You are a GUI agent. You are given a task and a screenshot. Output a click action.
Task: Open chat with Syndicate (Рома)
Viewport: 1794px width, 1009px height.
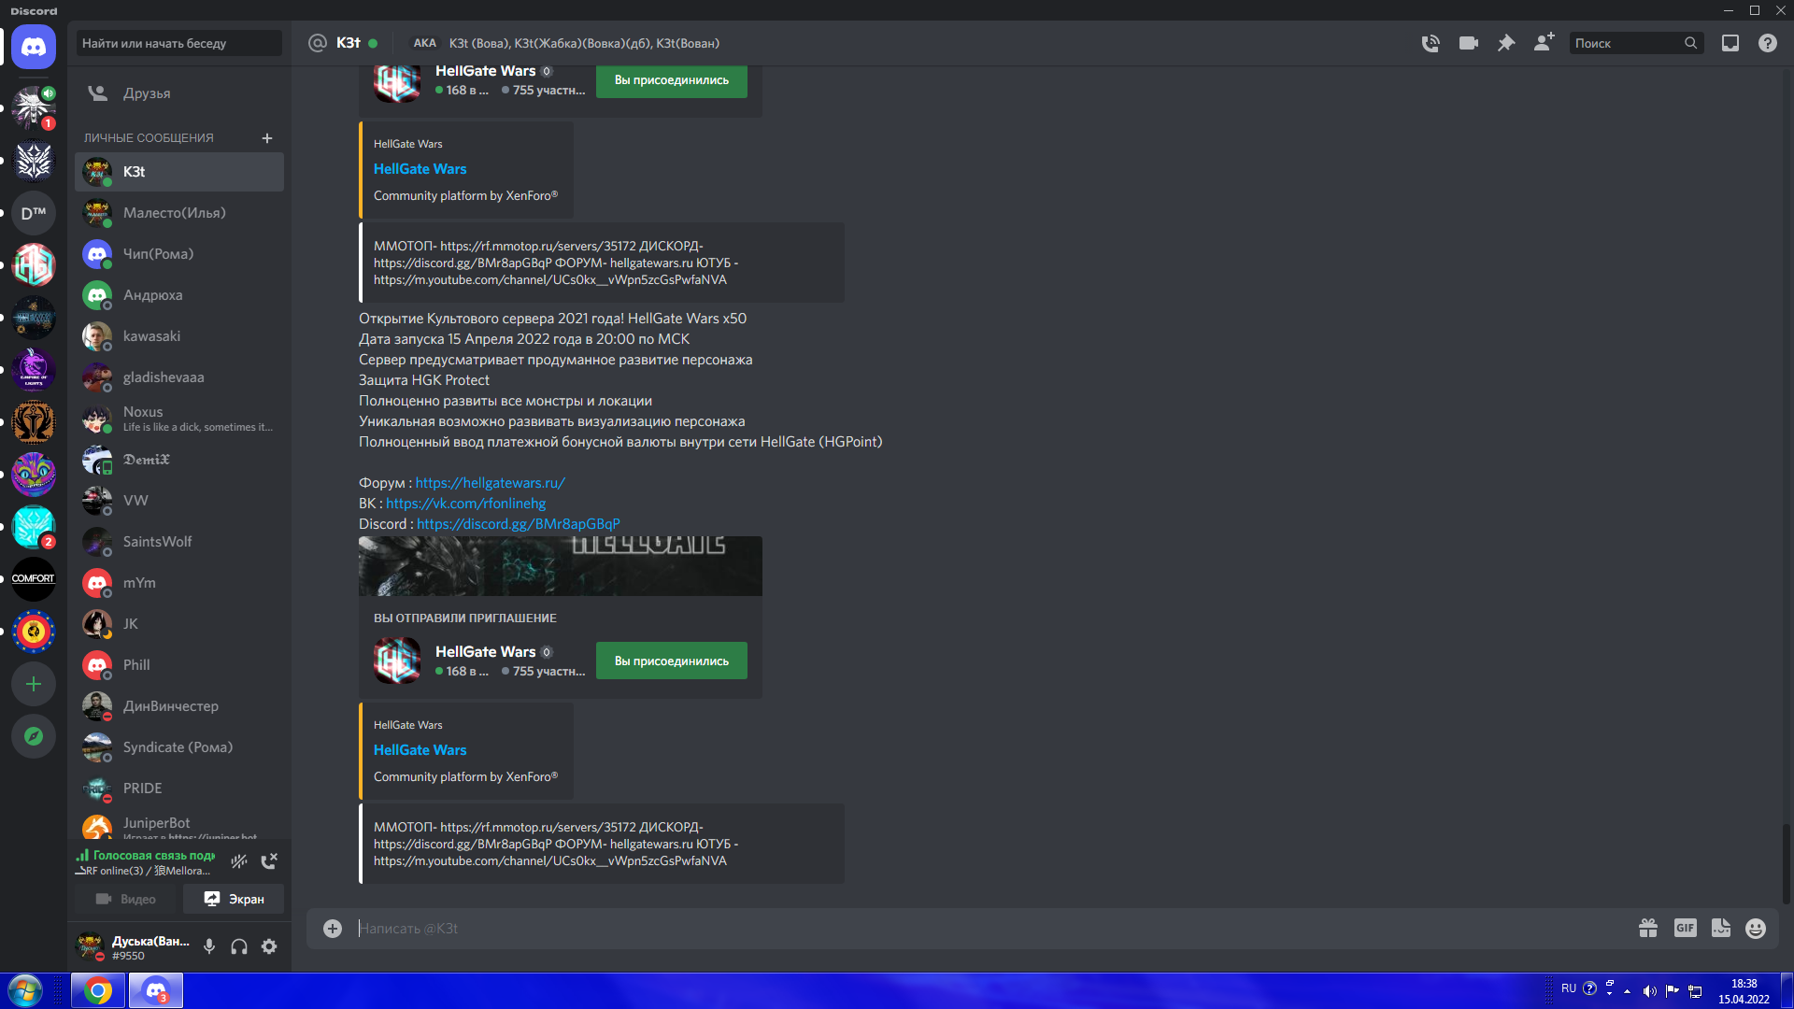179,747
